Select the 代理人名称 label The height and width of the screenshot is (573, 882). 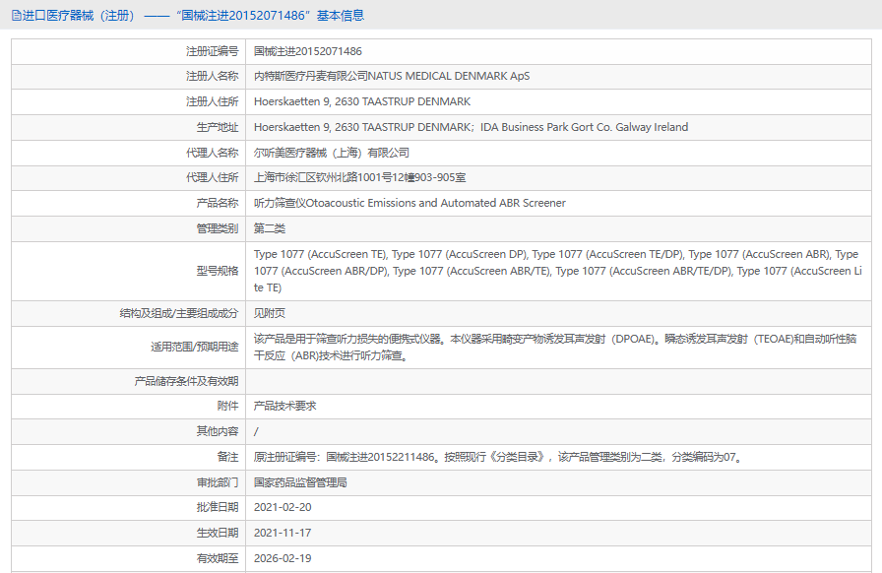212,153
